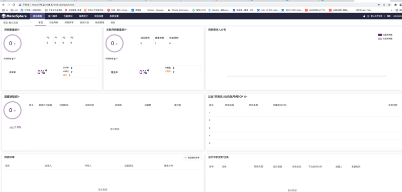
Task: Click the MeterSphere logo
Action: pos(14,16)
